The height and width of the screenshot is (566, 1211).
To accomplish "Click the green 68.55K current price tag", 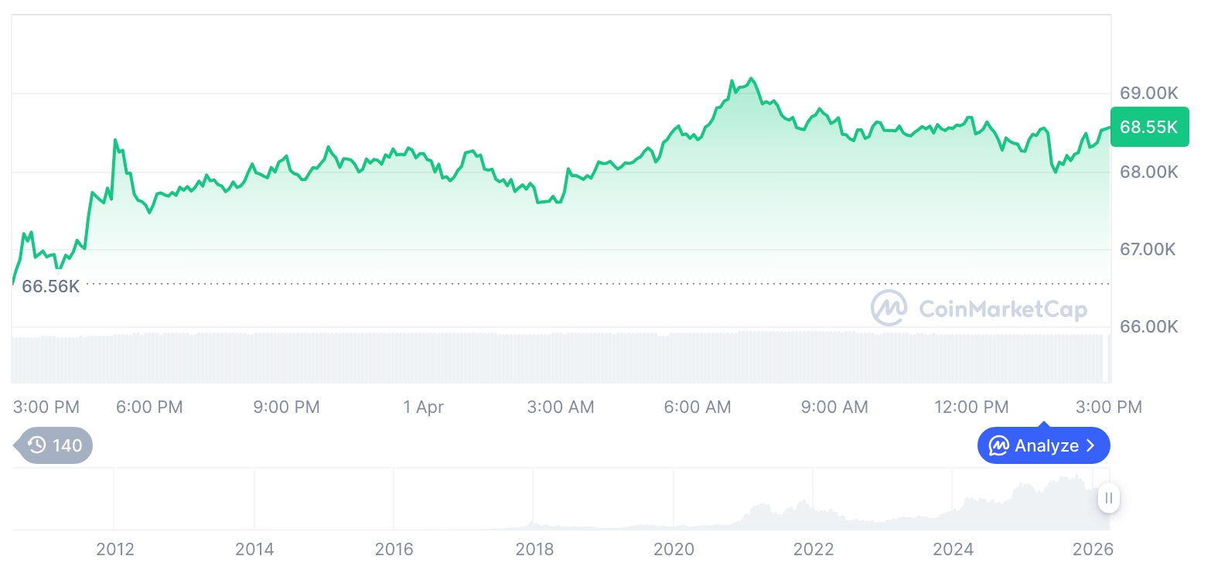I will (x=1149, y=127).
